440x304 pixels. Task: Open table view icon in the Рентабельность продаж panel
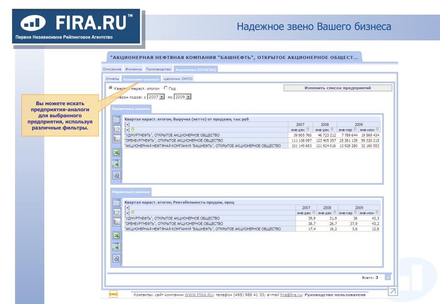point(117,203)
